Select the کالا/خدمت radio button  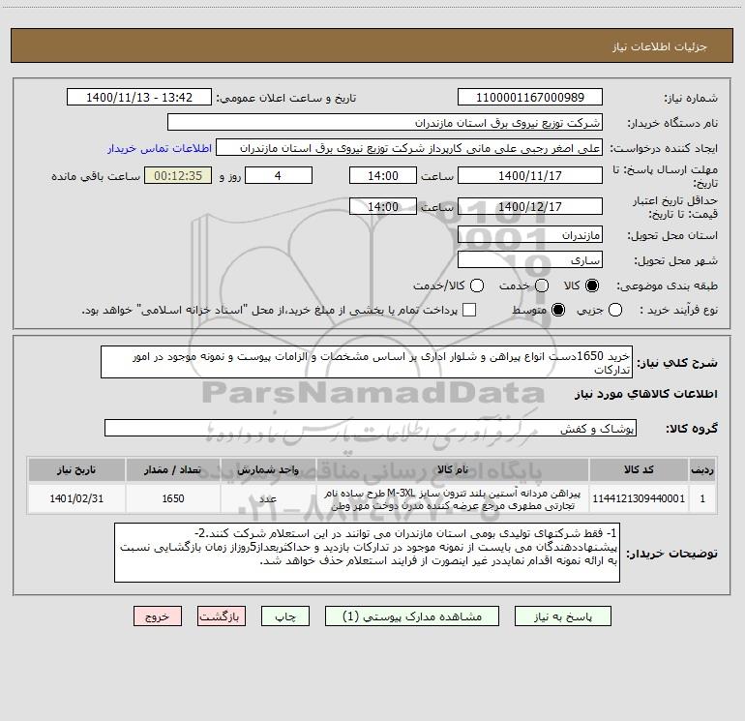(x=477, y=285)
